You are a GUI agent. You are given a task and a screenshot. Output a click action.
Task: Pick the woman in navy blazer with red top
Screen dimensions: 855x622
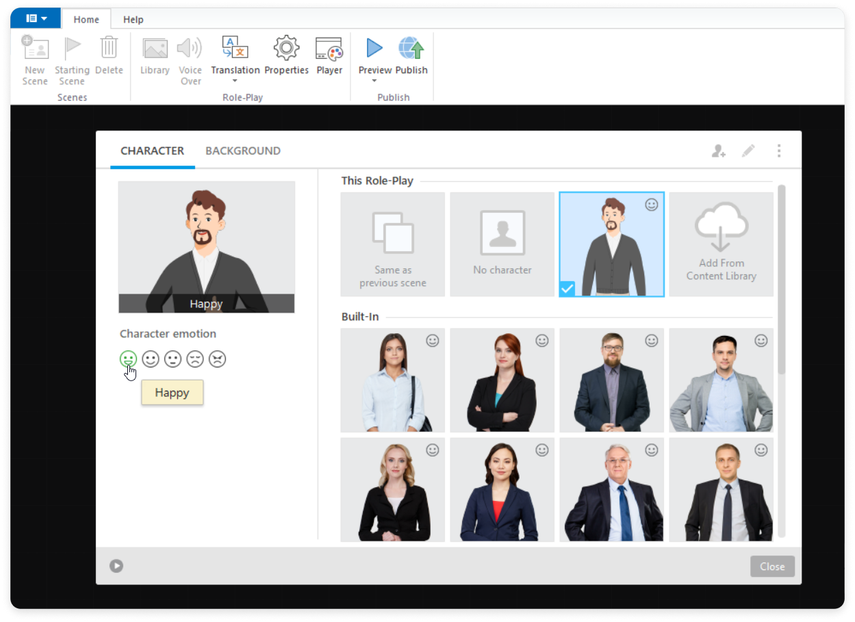coord(502,490)
